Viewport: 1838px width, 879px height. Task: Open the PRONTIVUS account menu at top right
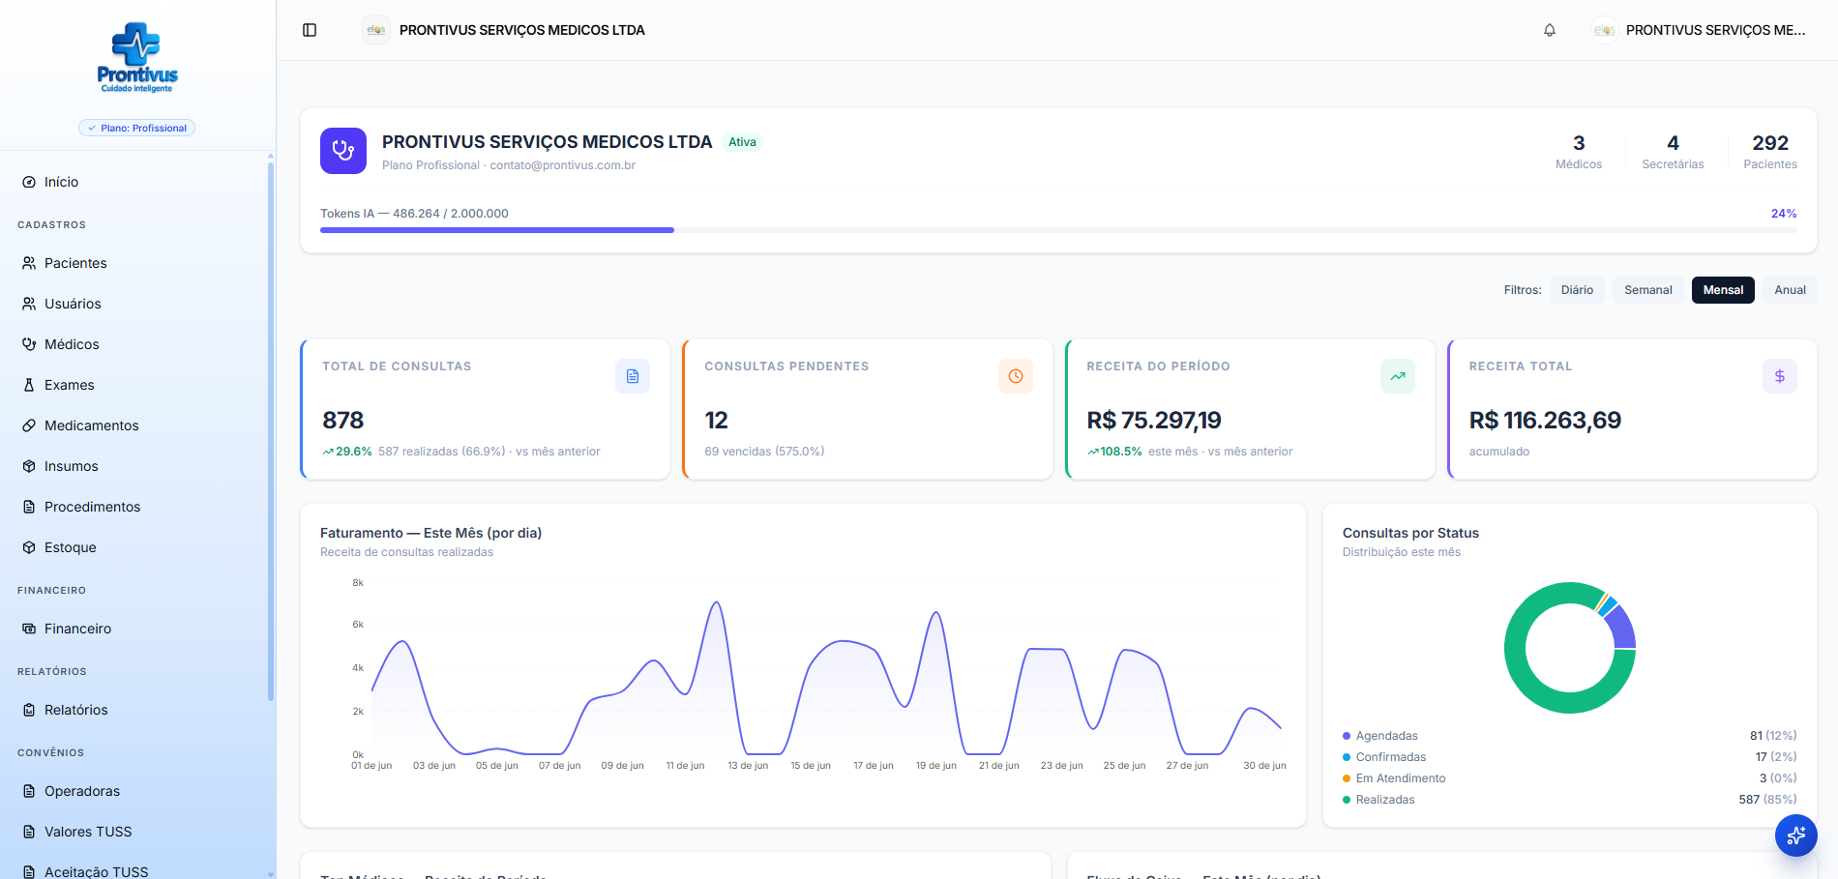tap(1700, 30)
